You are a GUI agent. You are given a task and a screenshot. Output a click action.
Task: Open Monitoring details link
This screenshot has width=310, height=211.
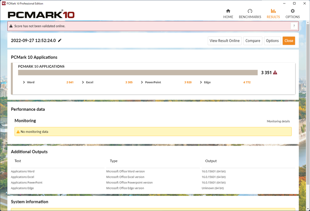point(278,121)
